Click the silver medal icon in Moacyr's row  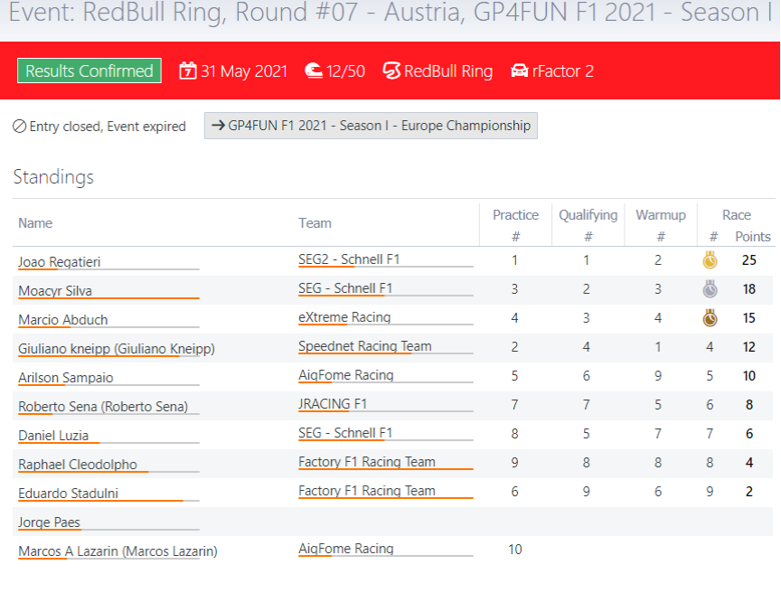click(x=710, y=289)
